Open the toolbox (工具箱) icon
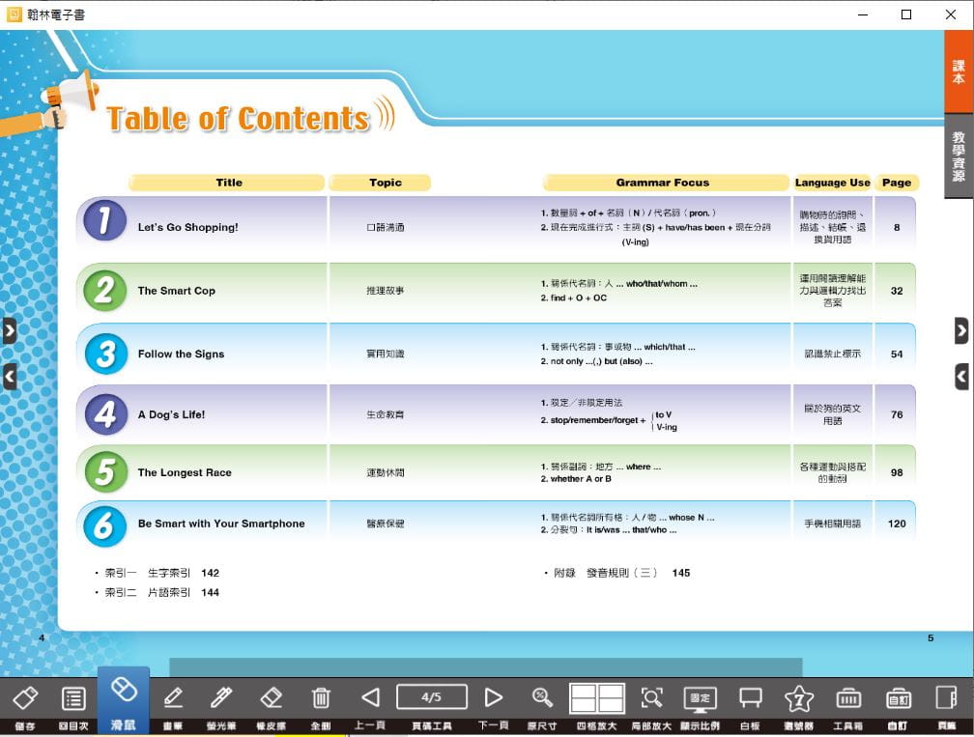Viewport: 974px width, 737px height. (x=848, y=698)
